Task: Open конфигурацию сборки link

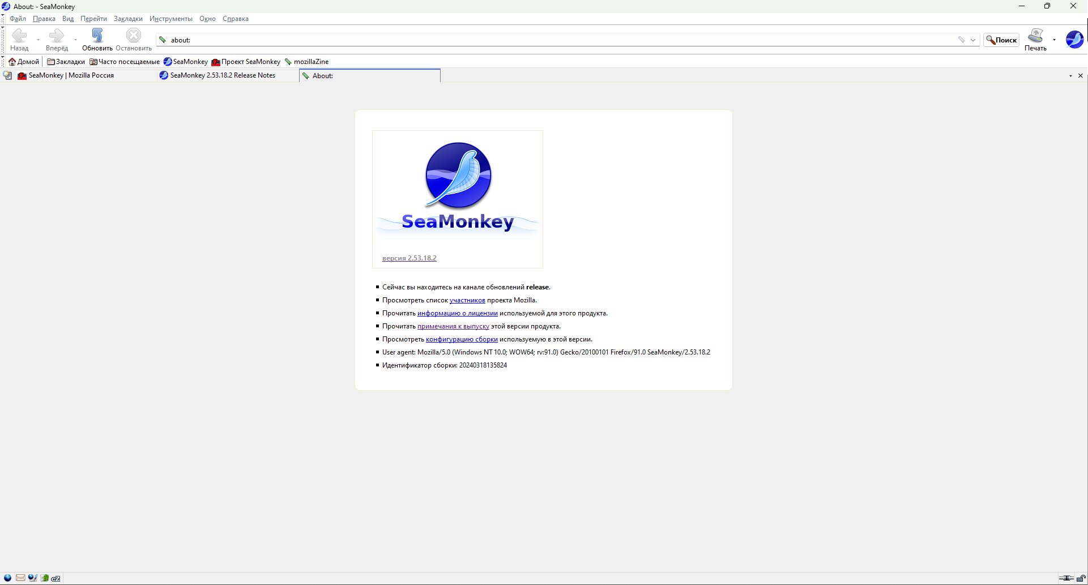Action: 462,339
